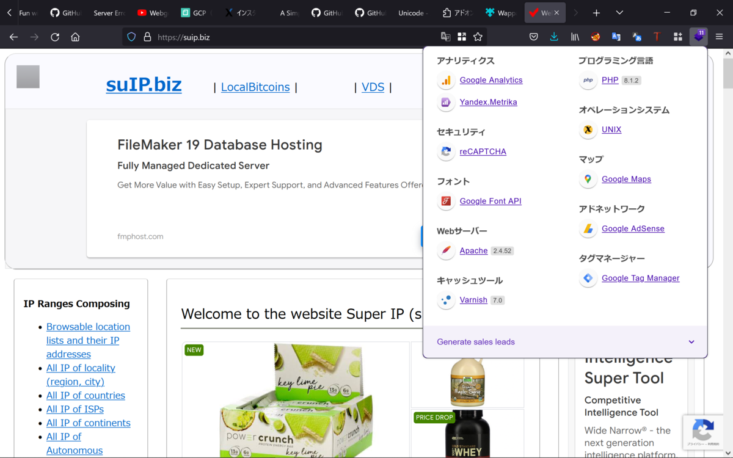
Task: Click the PHP logo icon
Action: click(x=588, y=80)
